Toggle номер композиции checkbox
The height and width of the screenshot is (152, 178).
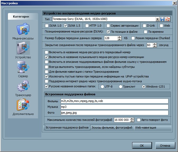(46, 57)
